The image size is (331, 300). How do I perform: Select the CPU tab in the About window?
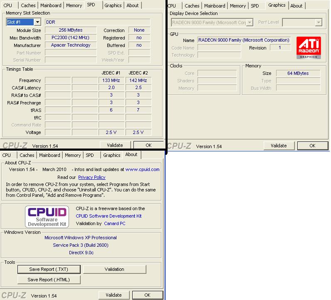coord(7,155)
